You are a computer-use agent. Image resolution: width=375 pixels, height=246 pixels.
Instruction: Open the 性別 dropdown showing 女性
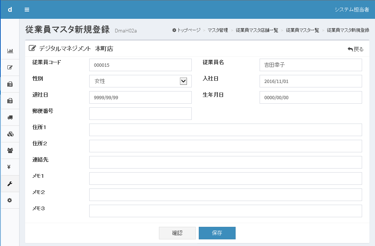140,81
